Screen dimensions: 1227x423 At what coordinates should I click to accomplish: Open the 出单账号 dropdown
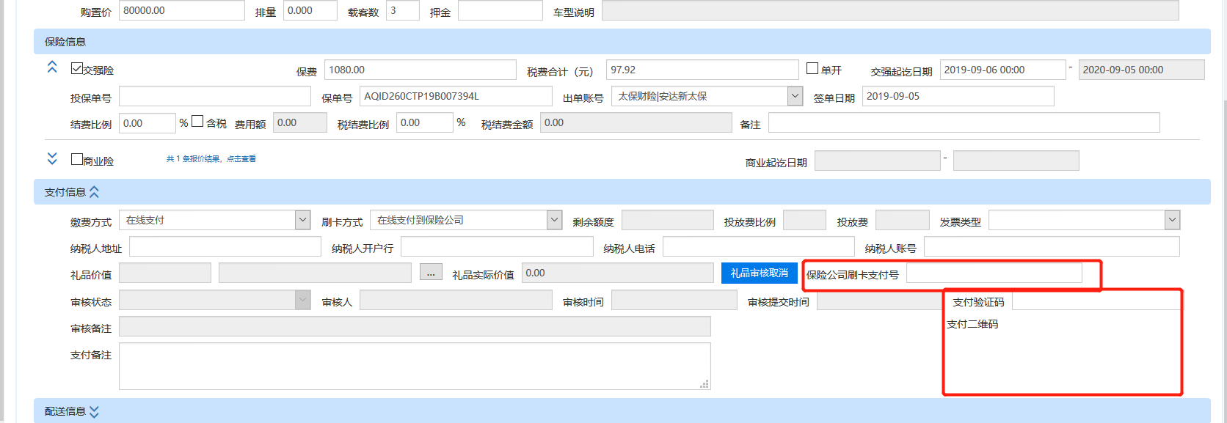[x=795, y=96]
